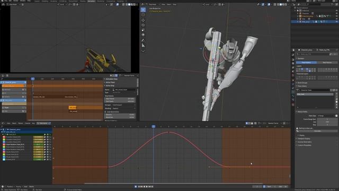Click the play animation button in timeline
This screenshot has width=339, height=191.
(x=147, y=186)
